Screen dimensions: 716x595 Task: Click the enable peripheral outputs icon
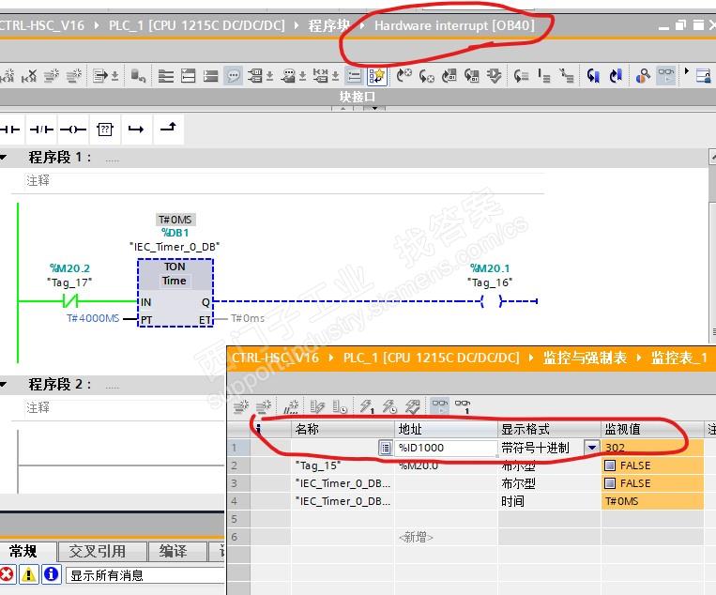[412, 406]
